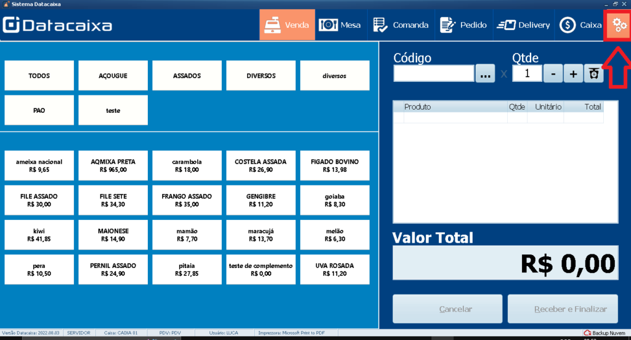631x340 pixels.
Task: Decrease quantity with the minus button
Action: click(x=553, y=74)
